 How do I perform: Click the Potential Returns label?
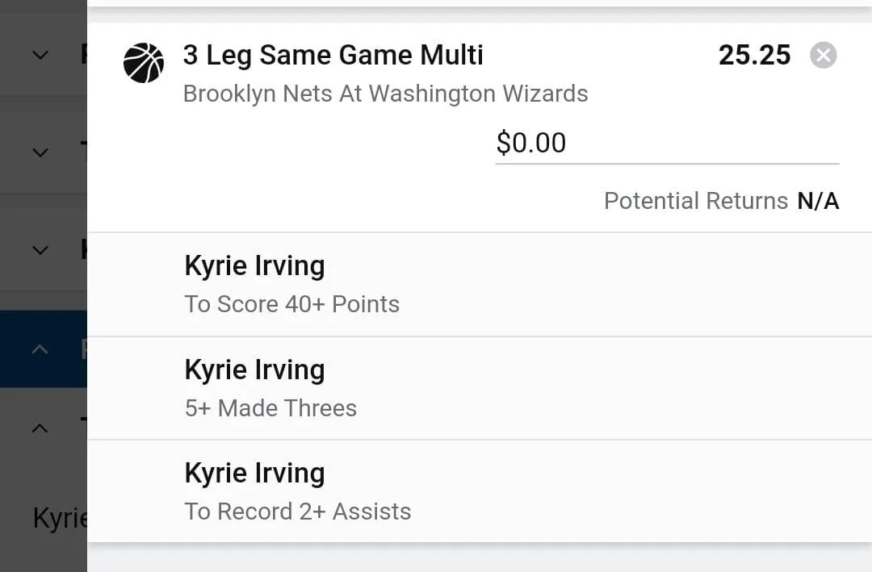(x=695, y=201)
